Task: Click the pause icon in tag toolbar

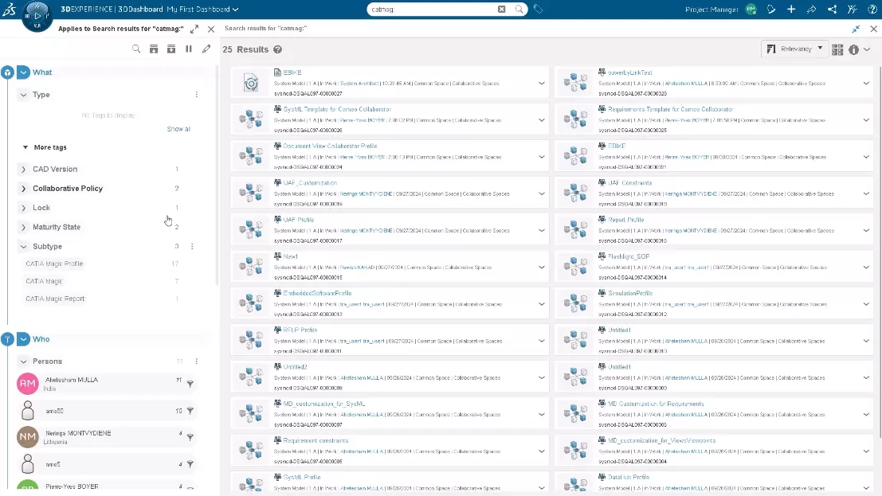Action: (189, 49)
